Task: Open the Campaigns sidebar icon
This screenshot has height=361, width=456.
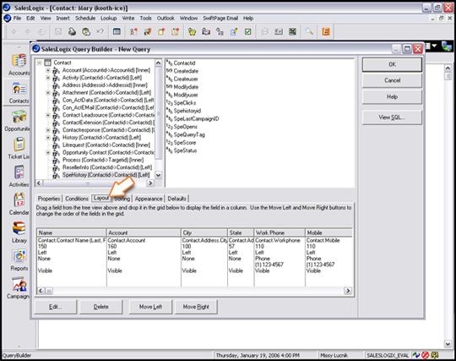Action: [19, 284]
